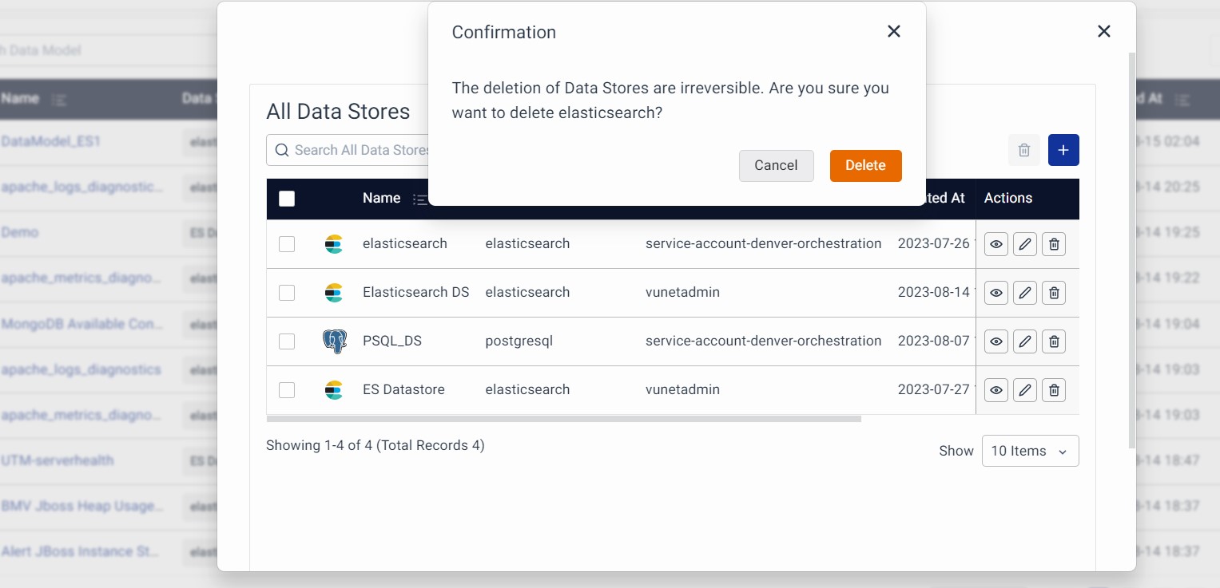
Task: Click the edit pencil for ES Datastore
Action: 1025,390
